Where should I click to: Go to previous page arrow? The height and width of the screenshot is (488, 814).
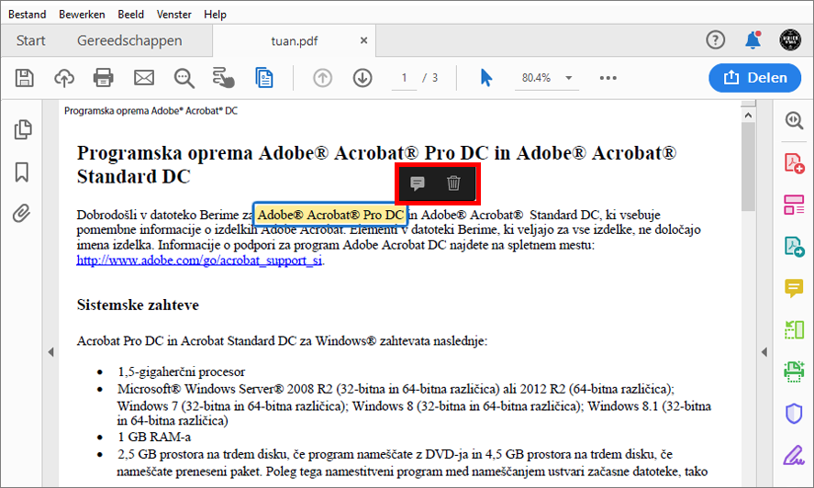(322, 78)
